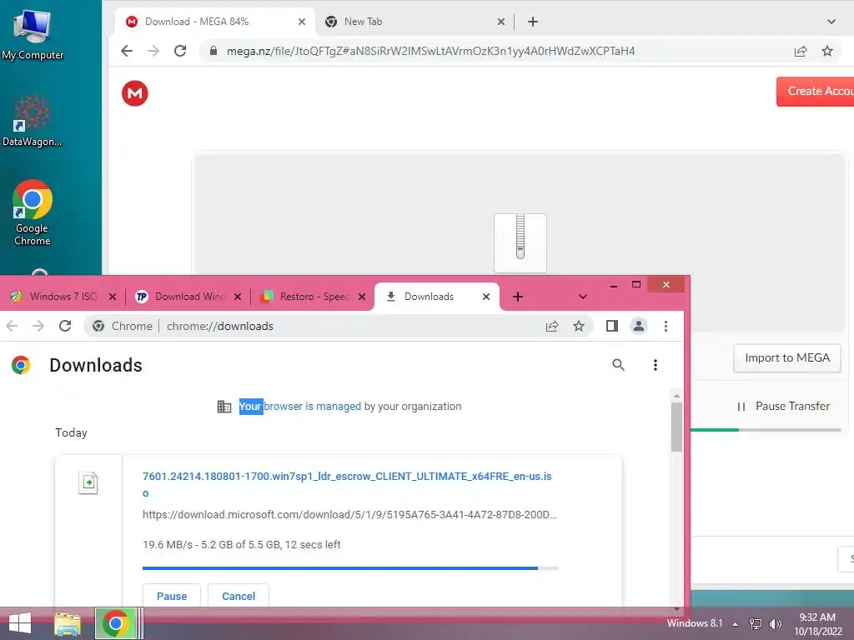This screenshot has height=640, width=854.
Task: Open the win7sp1 ISO download filename link
Action: click(x=347, y=484)
